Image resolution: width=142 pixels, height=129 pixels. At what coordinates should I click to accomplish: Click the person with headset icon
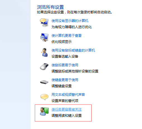45,52
